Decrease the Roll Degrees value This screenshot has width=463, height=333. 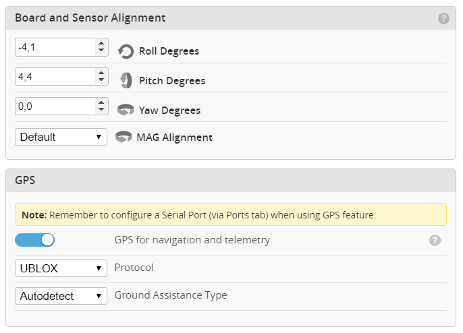click(101, 51)
